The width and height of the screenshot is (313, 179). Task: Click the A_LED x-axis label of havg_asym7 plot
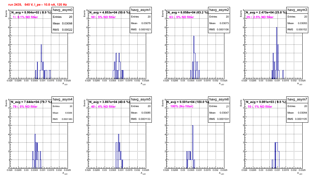coord(300,173)
